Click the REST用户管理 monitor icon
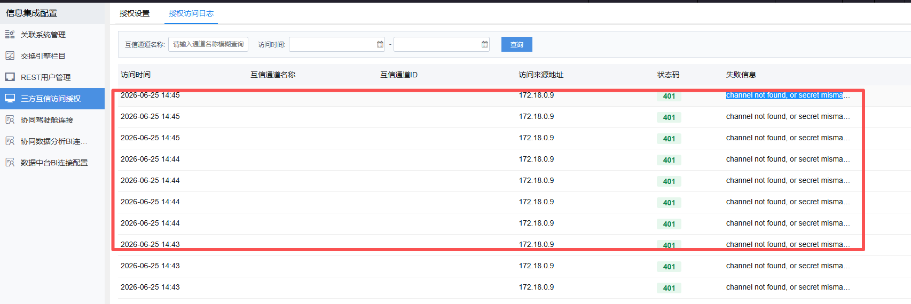The height and width of the screenshot is (304, 911). (10, 77)
